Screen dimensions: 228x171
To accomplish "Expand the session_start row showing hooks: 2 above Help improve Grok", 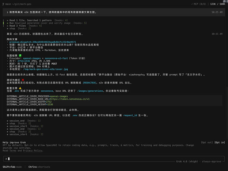I will (25, 134).
